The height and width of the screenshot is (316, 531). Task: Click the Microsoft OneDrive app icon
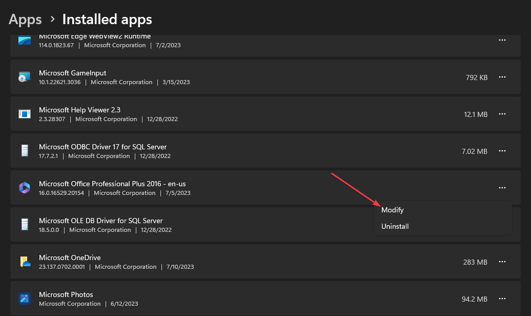click(x=25, y=262)
